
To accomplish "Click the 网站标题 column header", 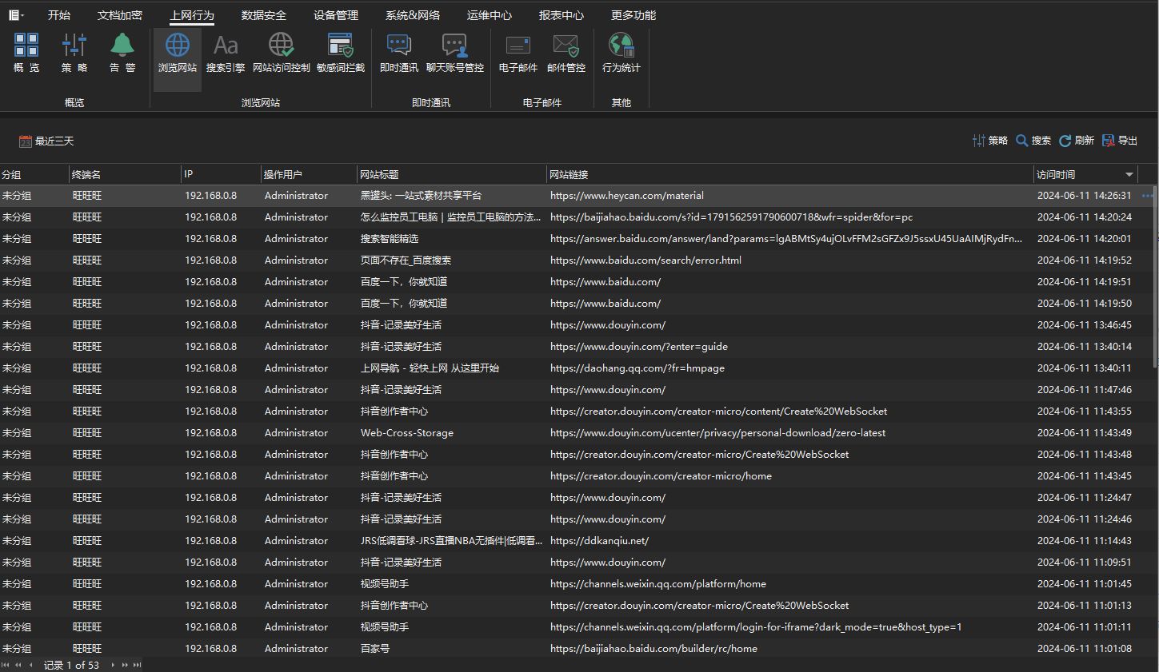I will (452, 174).
